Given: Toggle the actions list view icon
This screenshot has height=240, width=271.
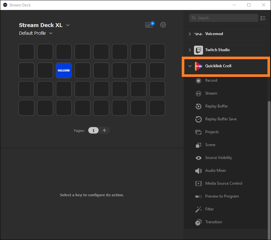Looking at the screenshot, I should tap(263, 18).
